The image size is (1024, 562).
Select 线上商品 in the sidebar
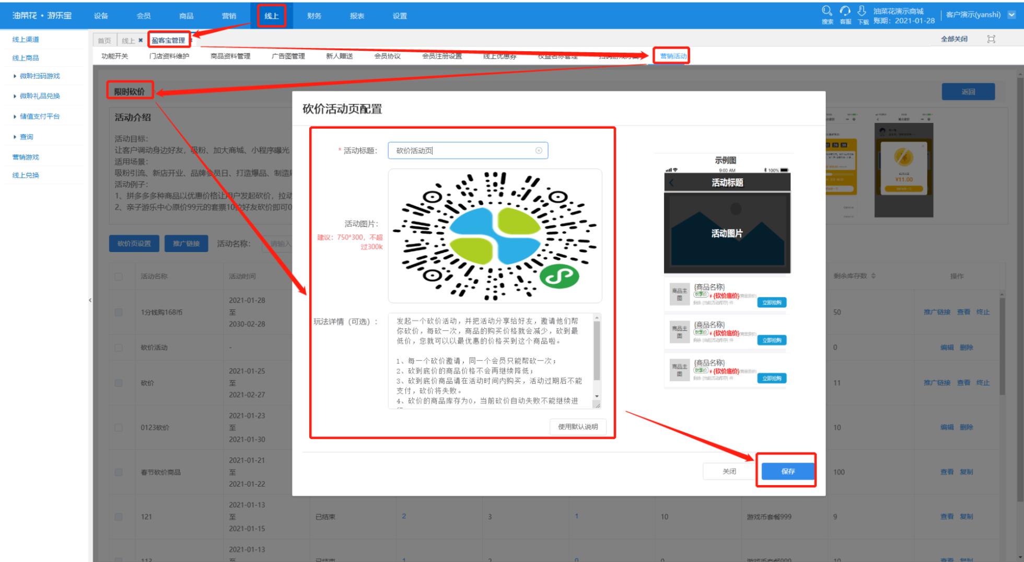click(x=26, y=58)
